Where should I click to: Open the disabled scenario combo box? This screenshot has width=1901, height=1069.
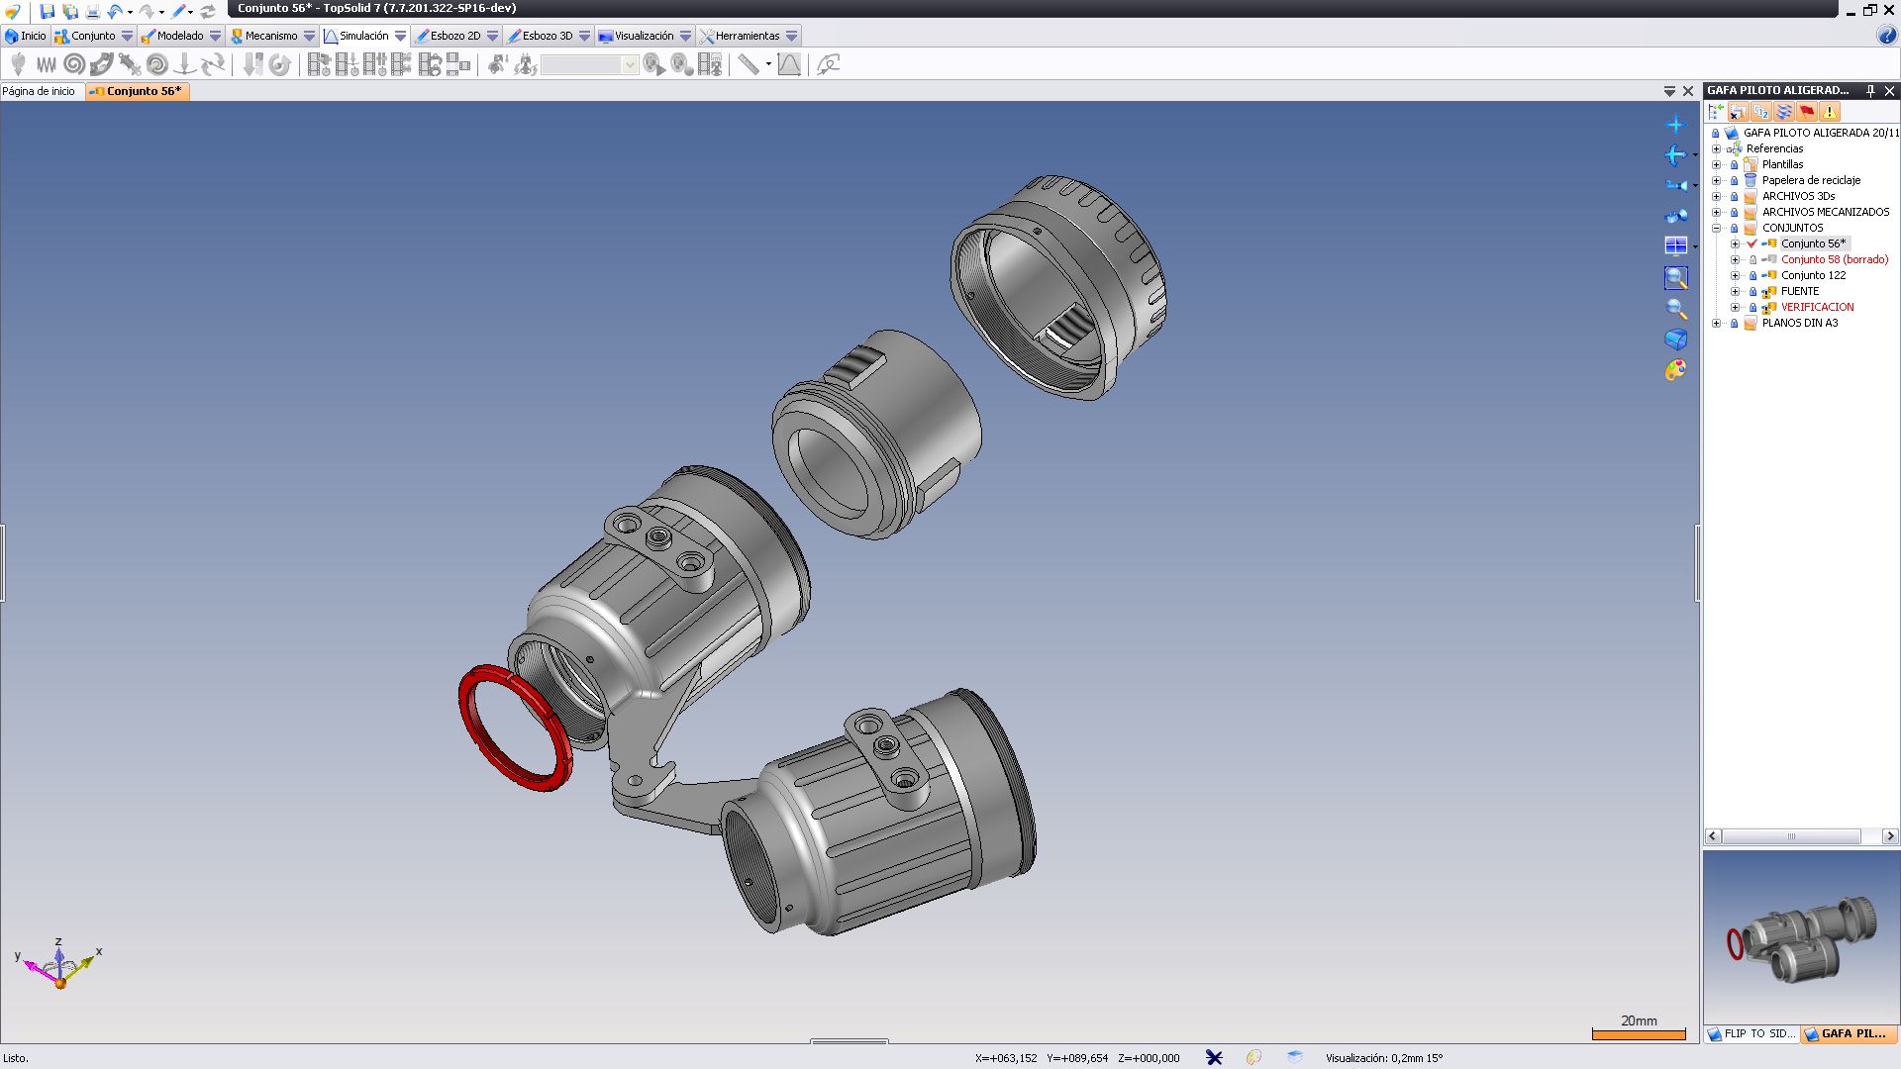tap(589, 64)
